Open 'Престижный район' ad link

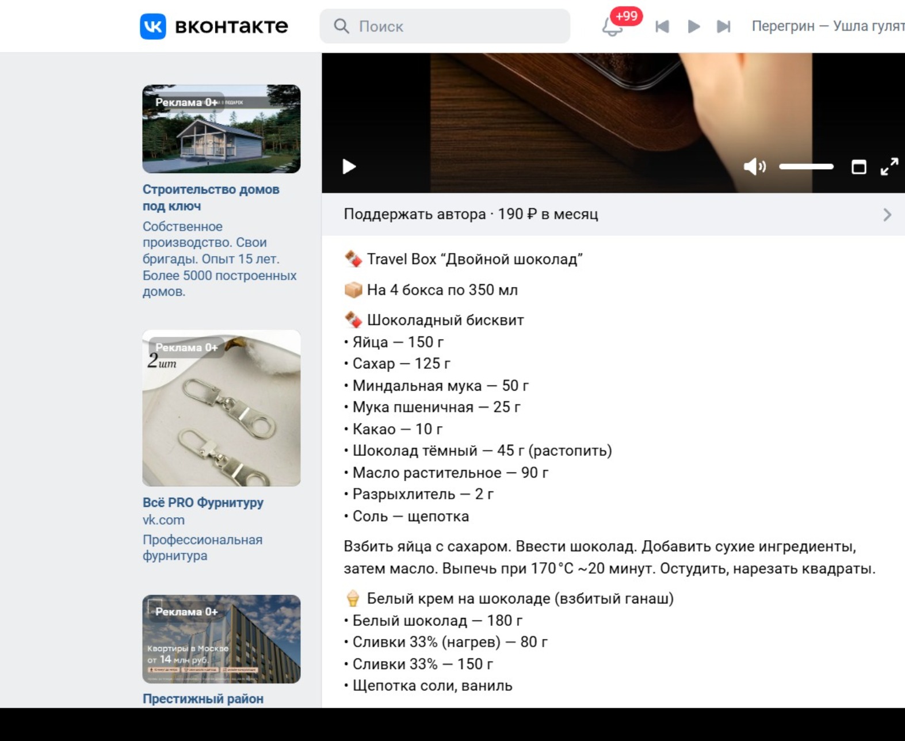tap(203, 698)
